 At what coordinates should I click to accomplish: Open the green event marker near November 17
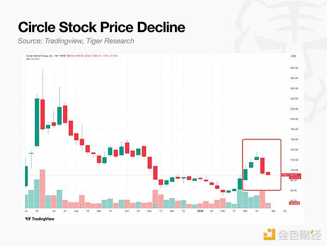pos(156,205)
